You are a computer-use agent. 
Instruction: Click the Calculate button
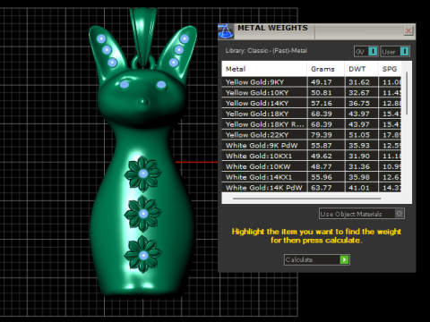pyautogui.click(x=317, y=259)
